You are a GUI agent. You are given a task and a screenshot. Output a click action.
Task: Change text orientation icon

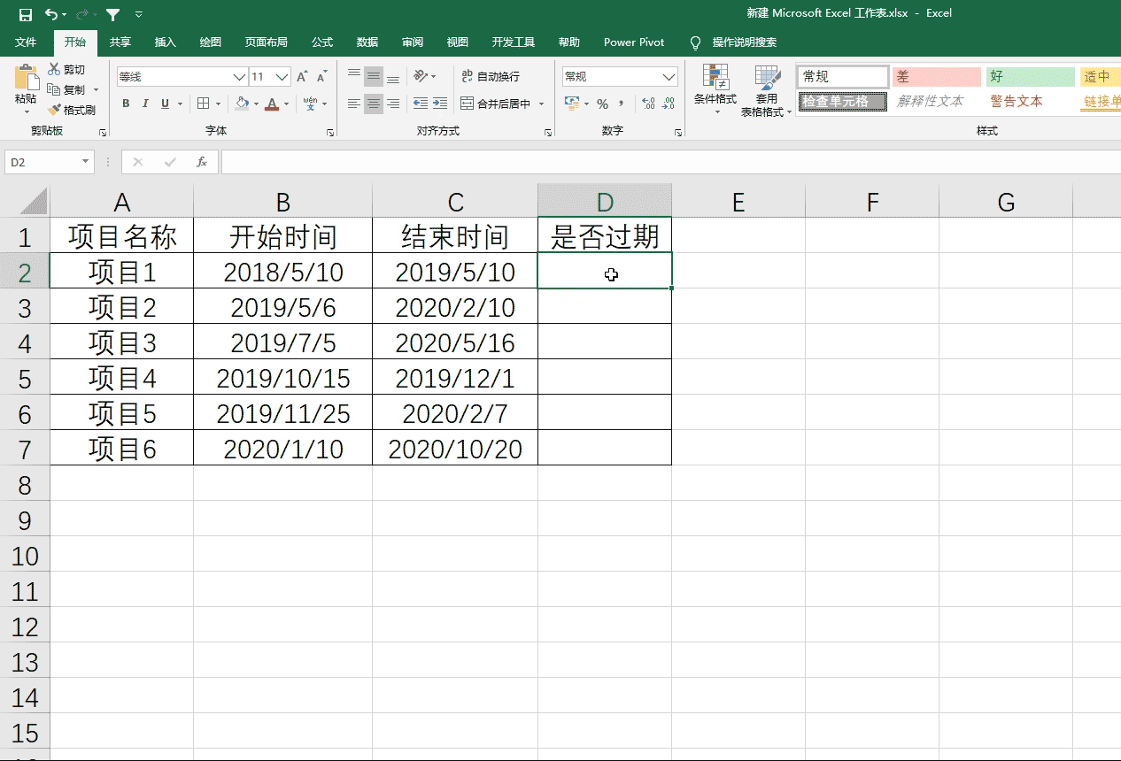[421, 77]
